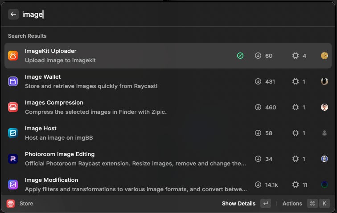Click the K key hint

pos(325,203)
